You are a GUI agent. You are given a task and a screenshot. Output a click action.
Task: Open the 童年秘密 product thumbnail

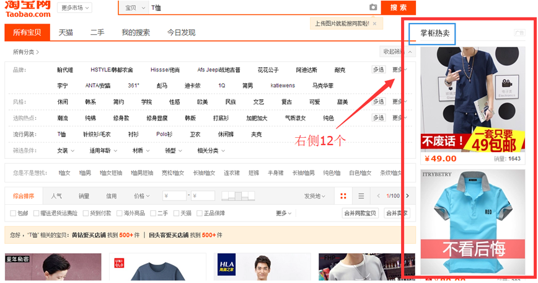point(53,267)
